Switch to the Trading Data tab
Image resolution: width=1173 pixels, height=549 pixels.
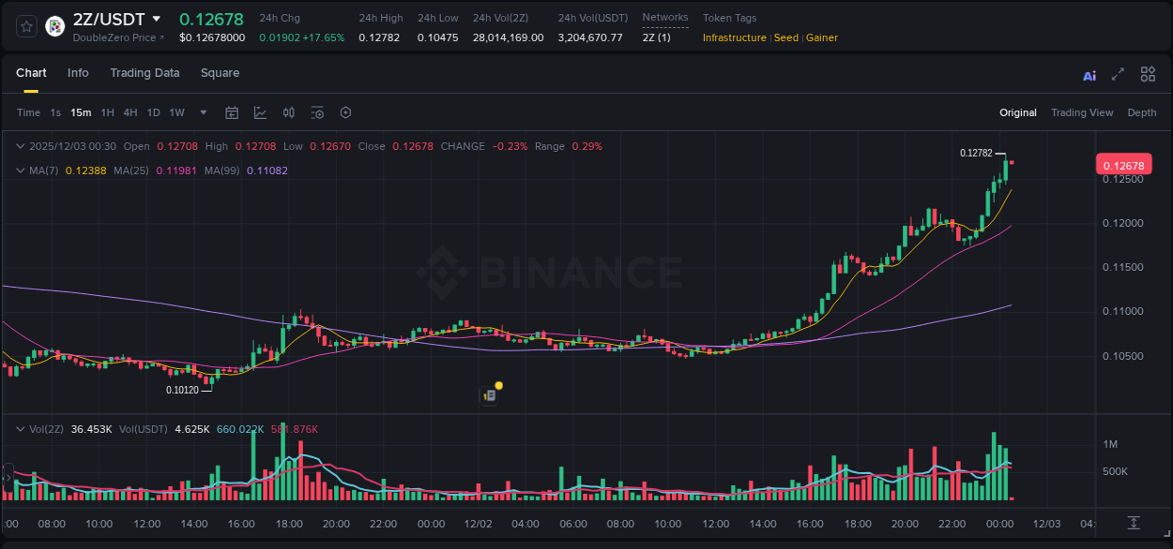[145, 73]
